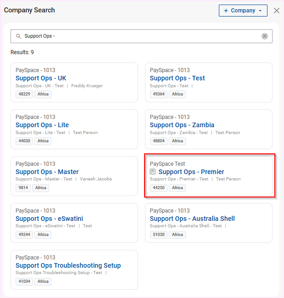Viewport: 284px width, 298px height.
Task: Open Support Ops Troubleshooting Setup
Action: (x=68, y=265)
